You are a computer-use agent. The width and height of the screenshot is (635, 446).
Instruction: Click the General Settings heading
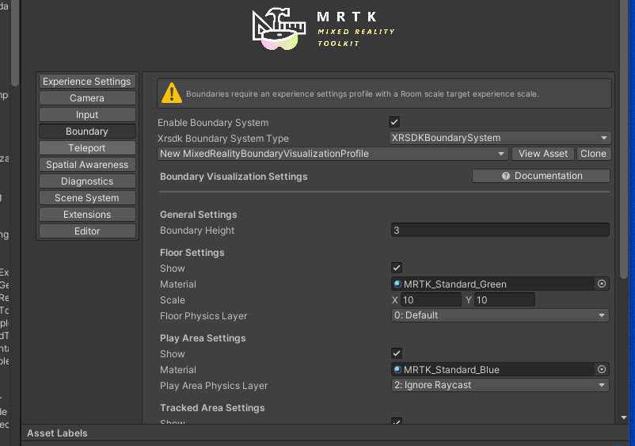(199, 215)
